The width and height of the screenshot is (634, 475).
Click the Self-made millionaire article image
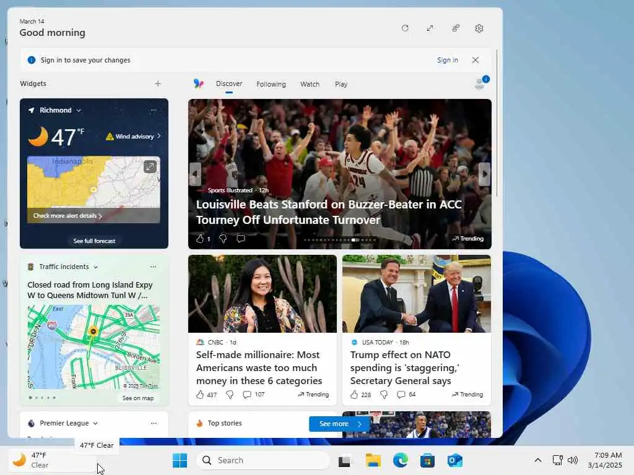click(x=263, y=294)
